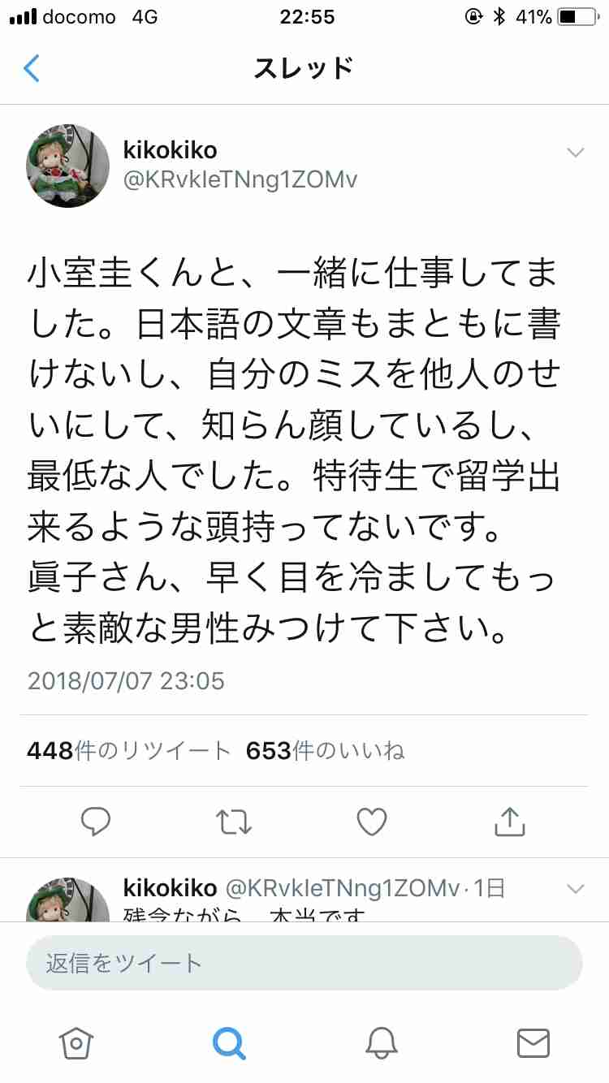Open the @KRvkIeTNng1ZOMv handle under kikokiko
Image resolution: width=609 pixels, height=1083 pixels.
point(240,179)
